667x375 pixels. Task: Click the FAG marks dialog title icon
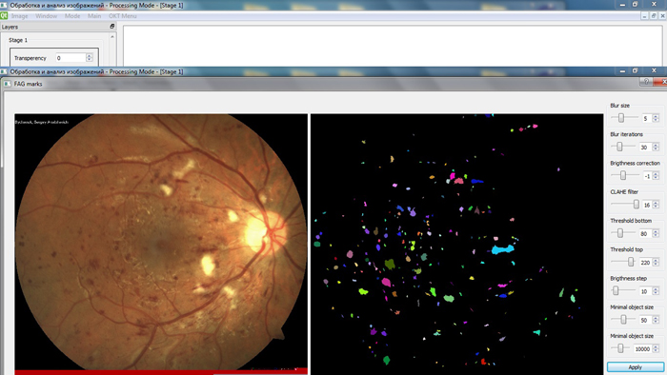(8, 84)
